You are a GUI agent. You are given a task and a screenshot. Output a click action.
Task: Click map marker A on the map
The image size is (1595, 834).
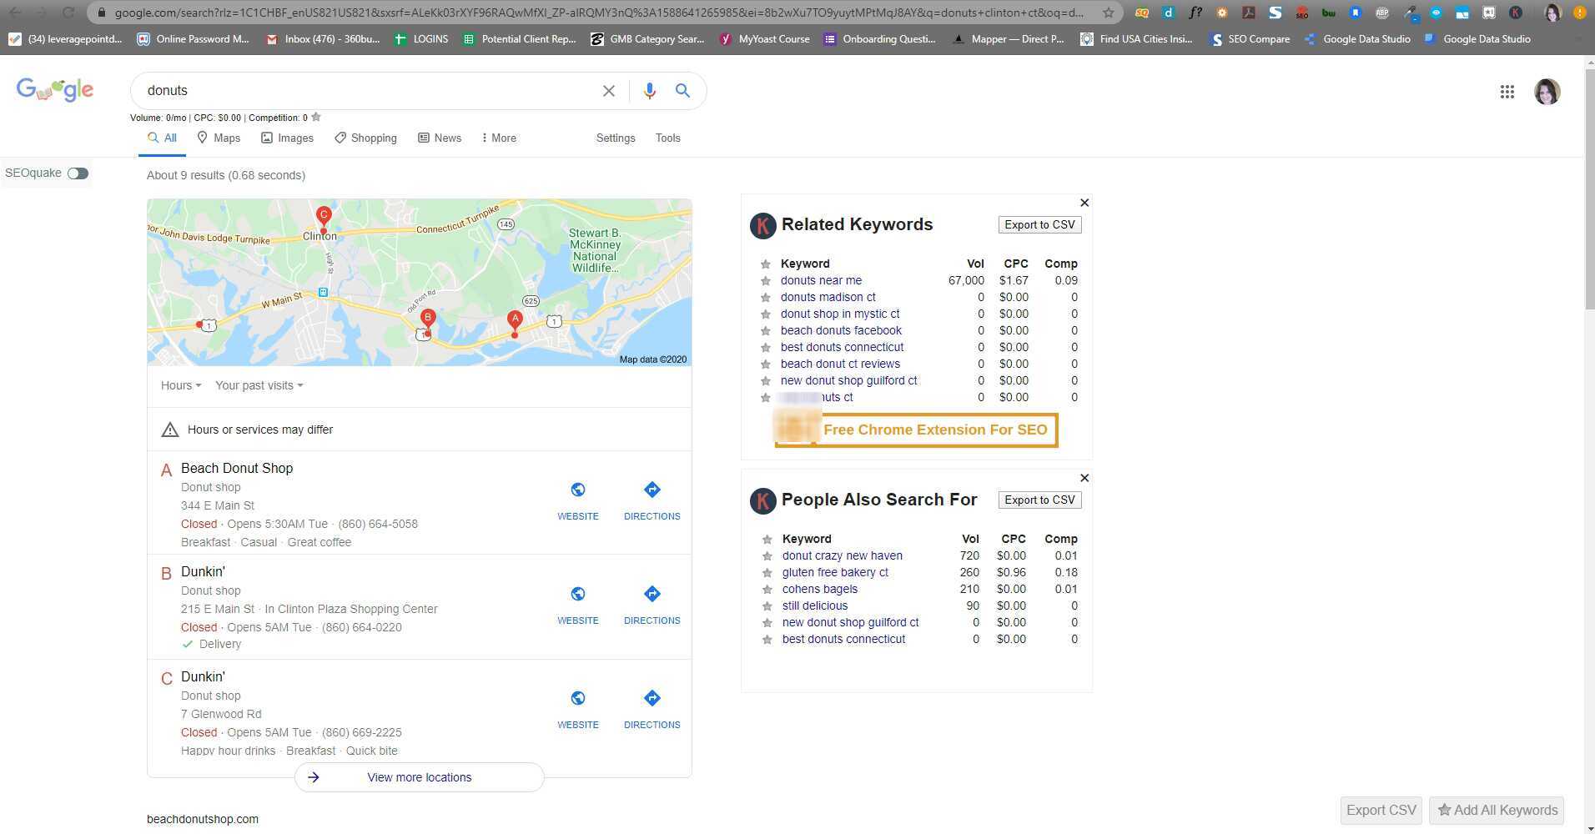[x=515, y=320]
